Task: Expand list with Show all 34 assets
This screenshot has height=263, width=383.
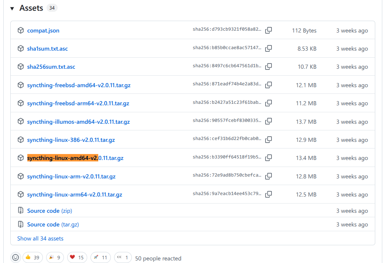Action: click(40, 239)
